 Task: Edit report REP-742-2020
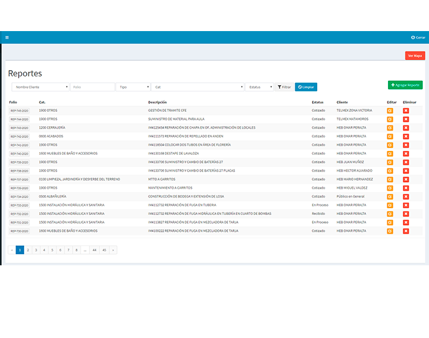pos(390,136)
